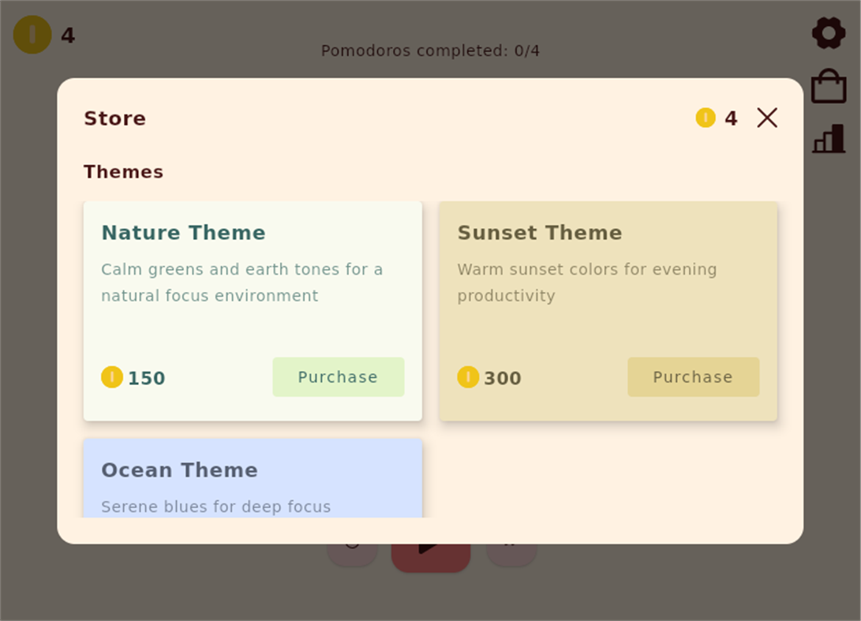The image size is (861, 621).
Task: View statistics via the bar chart icon
Action: (828, 137)
